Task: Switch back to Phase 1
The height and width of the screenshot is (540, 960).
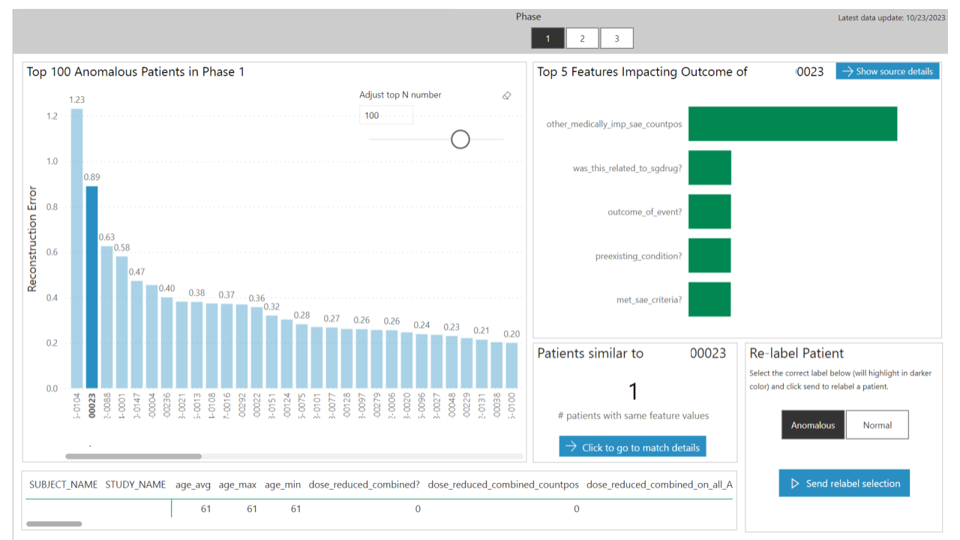Action: tap(547, 37)
